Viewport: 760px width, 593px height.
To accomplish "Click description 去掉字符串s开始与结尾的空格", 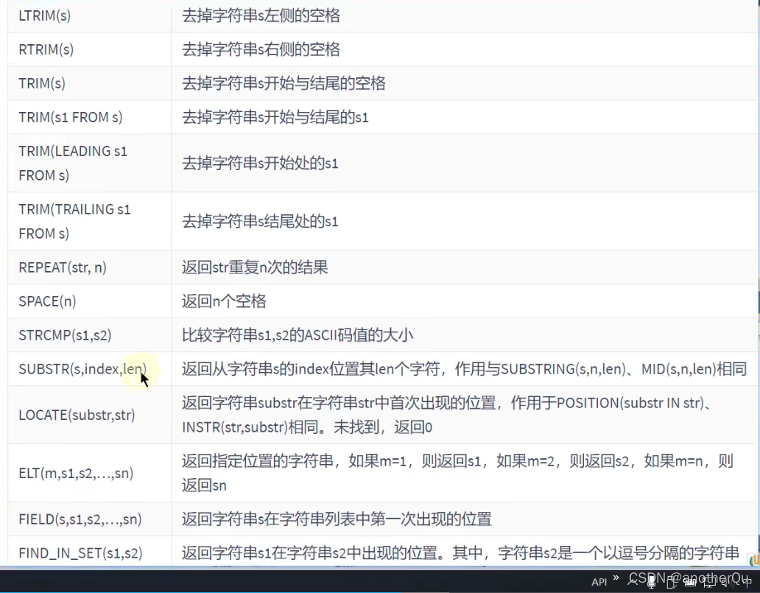I will (x=284, y=83).
